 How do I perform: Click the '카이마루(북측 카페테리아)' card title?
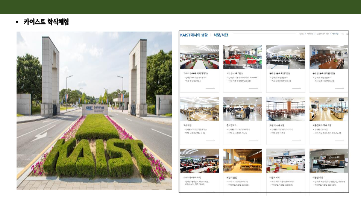[196, 73]
